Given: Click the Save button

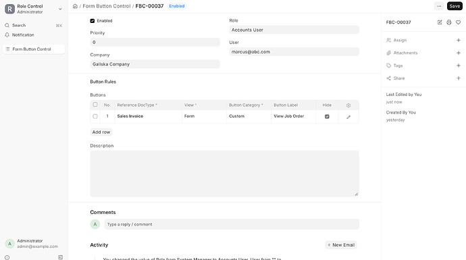Looking at the screenshot, I should [x=455, y=6].
